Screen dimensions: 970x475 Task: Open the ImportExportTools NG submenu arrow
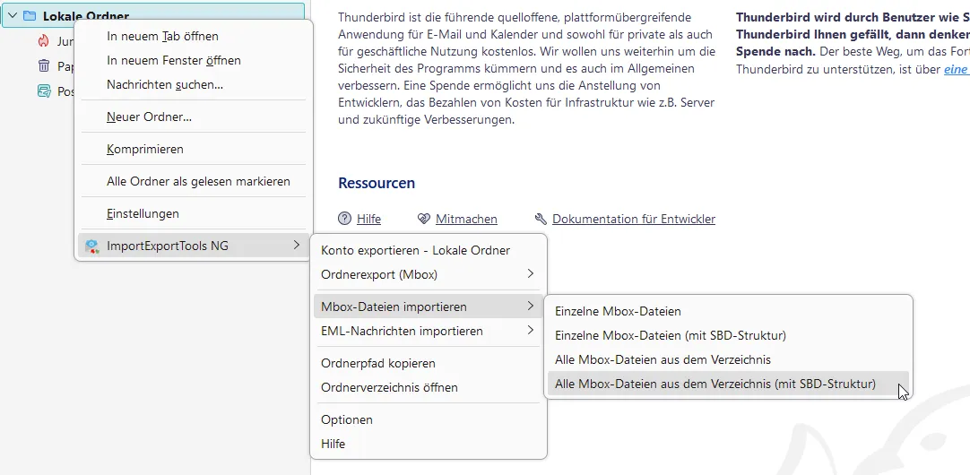[x=297, y=246]
